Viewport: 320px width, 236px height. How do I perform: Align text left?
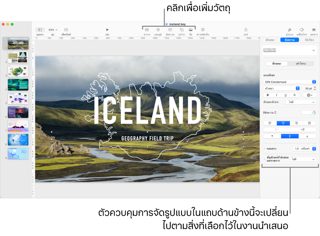coord(270,123)
